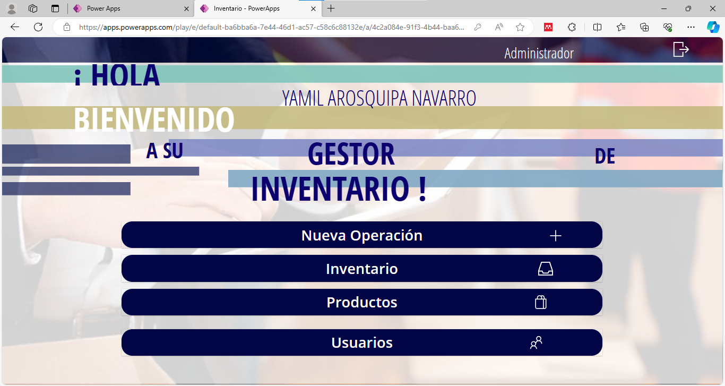Open the Read aloud option in address bar
Viewport: 725px width, 386px height.
(x=499, y=27)
